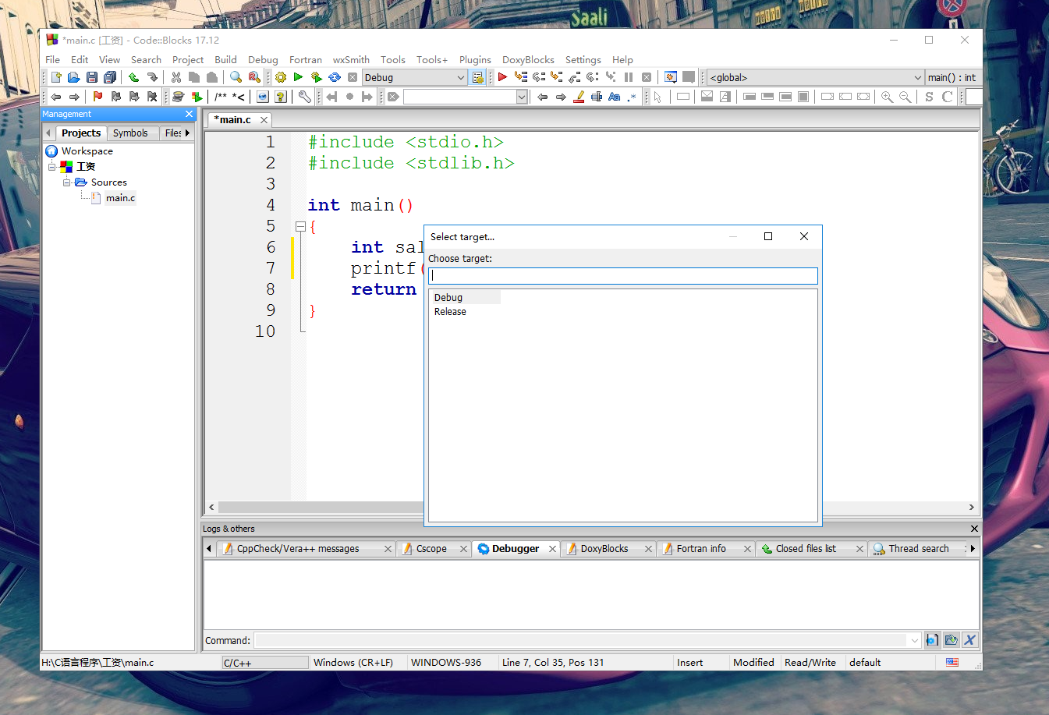The image size is (1049, 715).
Task: Click the Rebuild icon
Action: [x=335, y=77]
